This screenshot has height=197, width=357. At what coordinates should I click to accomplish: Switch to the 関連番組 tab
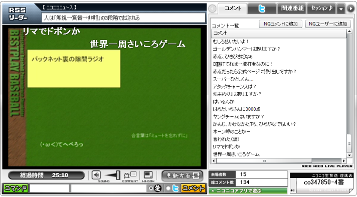292,9
